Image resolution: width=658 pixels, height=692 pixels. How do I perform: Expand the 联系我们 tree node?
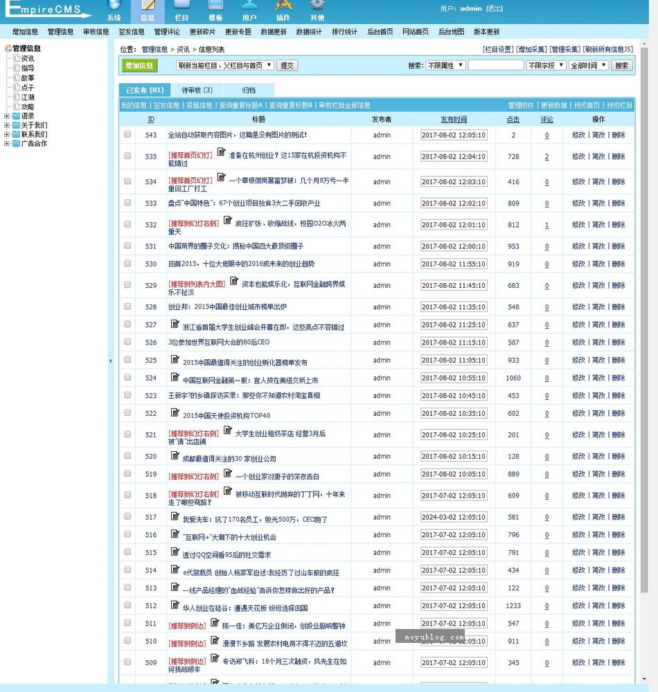7,135
